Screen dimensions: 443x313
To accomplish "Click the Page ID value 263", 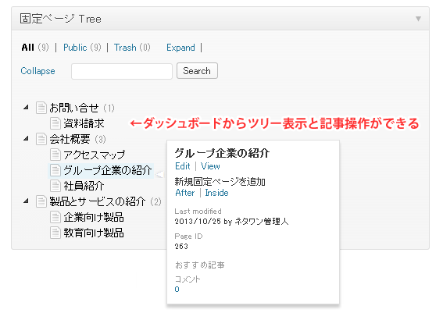I will (x=181, y=247).
